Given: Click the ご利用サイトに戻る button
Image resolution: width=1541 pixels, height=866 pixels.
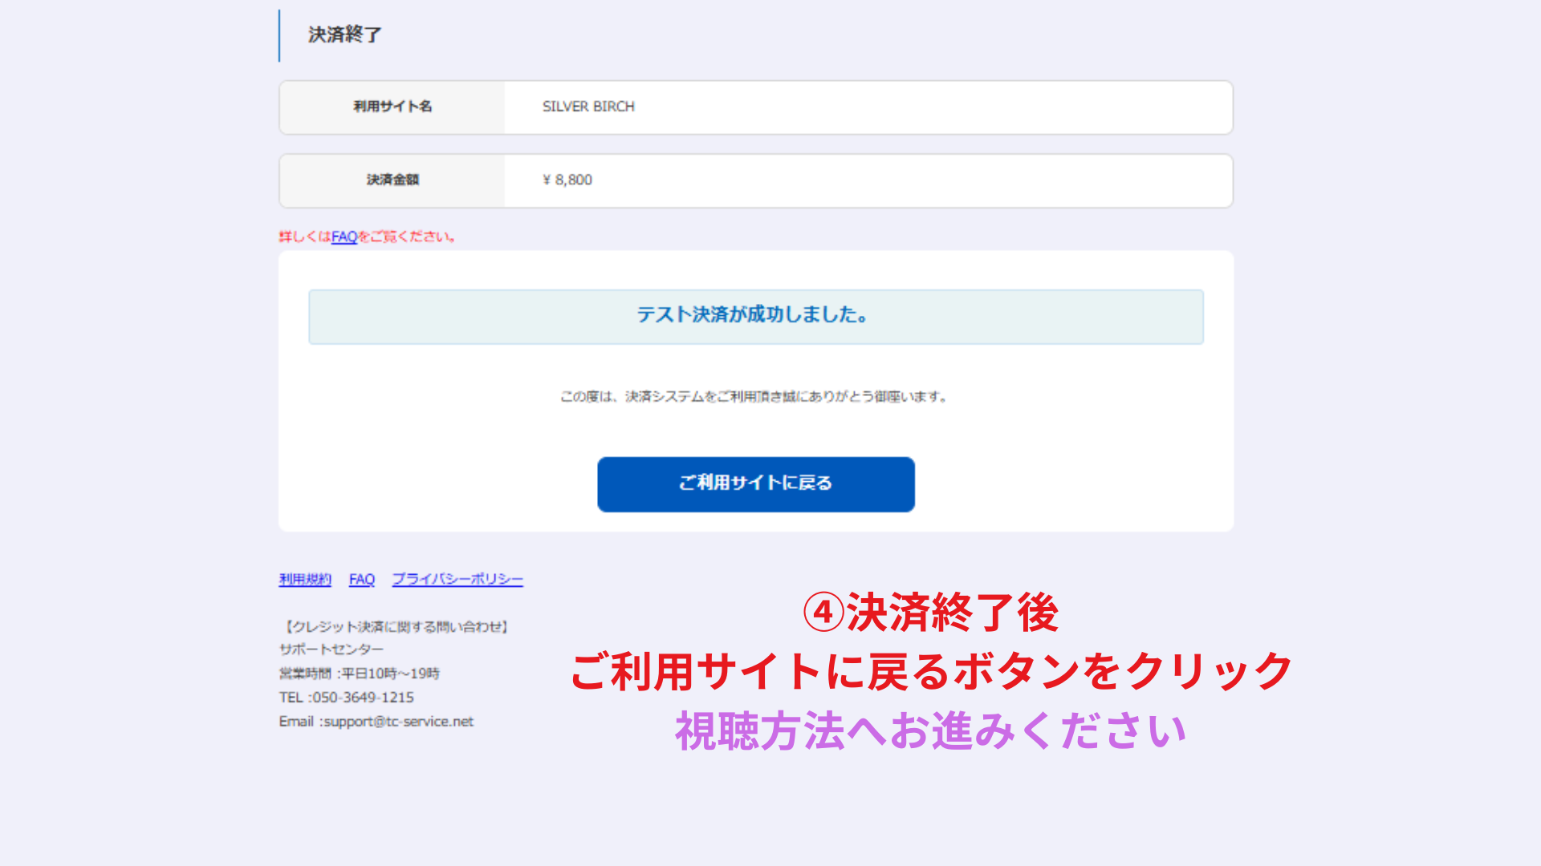Looking at the screenshot, I should pyautogui.click(x=755, y=484).
